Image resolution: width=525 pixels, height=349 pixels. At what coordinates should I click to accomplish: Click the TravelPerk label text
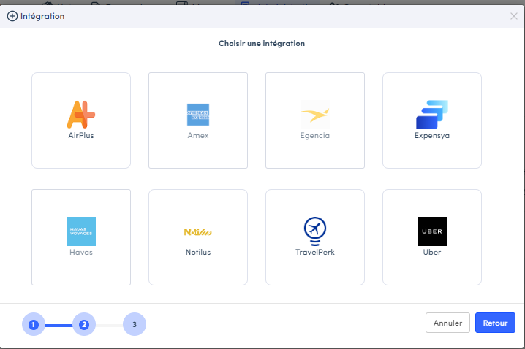(314, 252)
